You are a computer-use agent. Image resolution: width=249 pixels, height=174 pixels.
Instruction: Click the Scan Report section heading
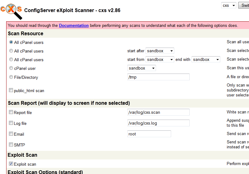tap(69, 103)
